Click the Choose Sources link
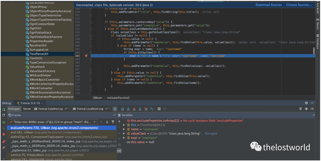Image resolution: width=321 pixels, height=161 pixels. [299, 5]
